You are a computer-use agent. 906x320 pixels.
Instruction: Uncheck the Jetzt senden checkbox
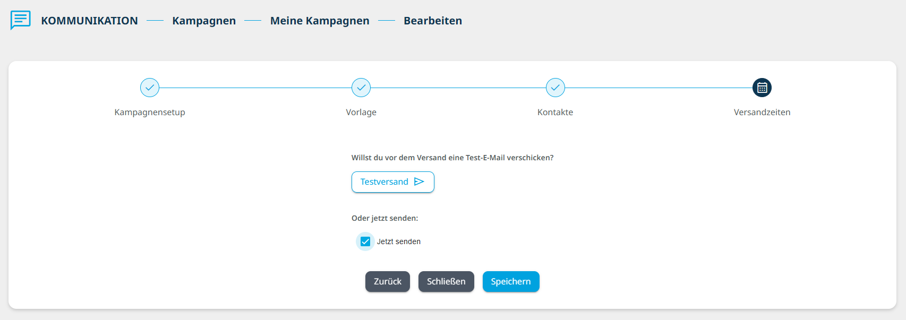click(365, 241)
